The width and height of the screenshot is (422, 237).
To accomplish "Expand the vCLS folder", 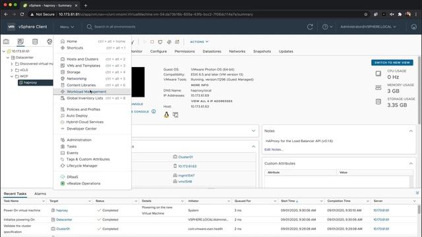I will [12, 70].
